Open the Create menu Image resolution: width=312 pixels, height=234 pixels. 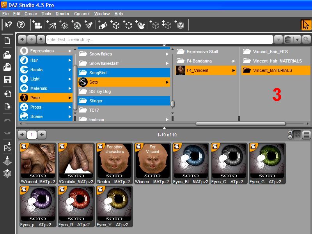tap(31, 14)
